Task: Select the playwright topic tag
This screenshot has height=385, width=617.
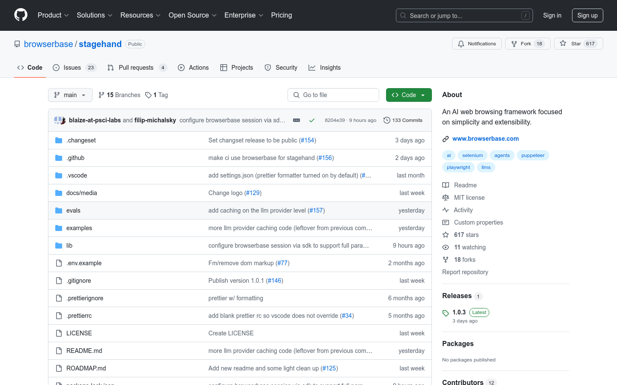Action: 458,167
